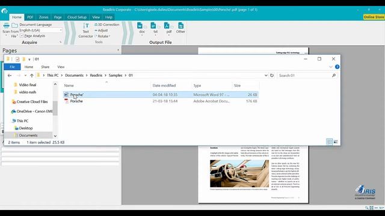385x216 pixels.
Task: Go up one folder level in Explorer
Action: coord(32,76)
